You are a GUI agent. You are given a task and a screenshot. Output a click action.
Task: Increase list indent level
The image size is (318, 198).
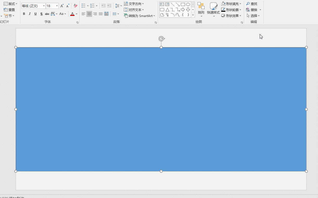pyautogui.click(x=109, y=6)
